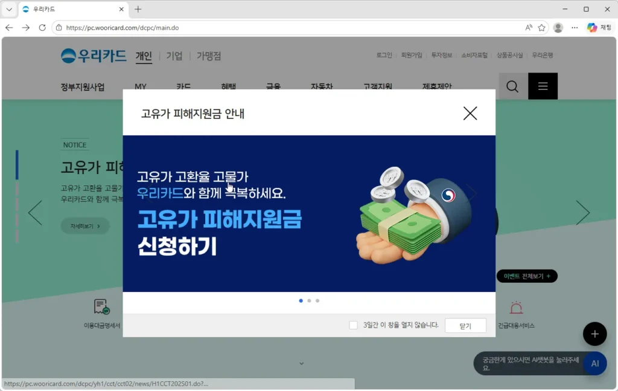
Task: Click the 닫기 button in the popup
Action: point(465,326)
